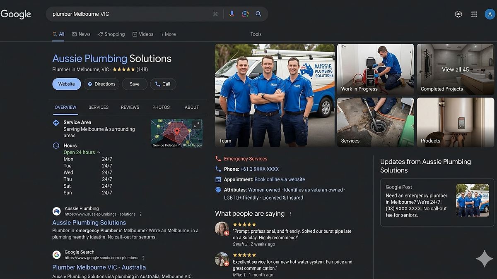Click the Call button
Image resolution: width=497 pixels, height=279 pixels.
[163, 84]
